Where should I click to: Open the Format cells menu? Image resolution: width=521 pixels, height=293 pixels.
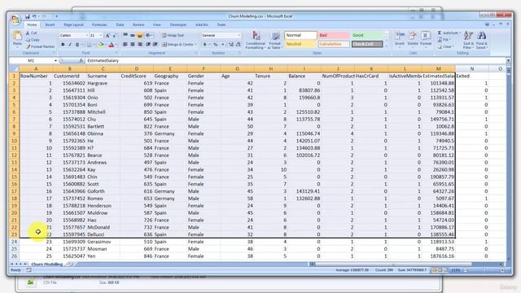(x=426, y=39)
